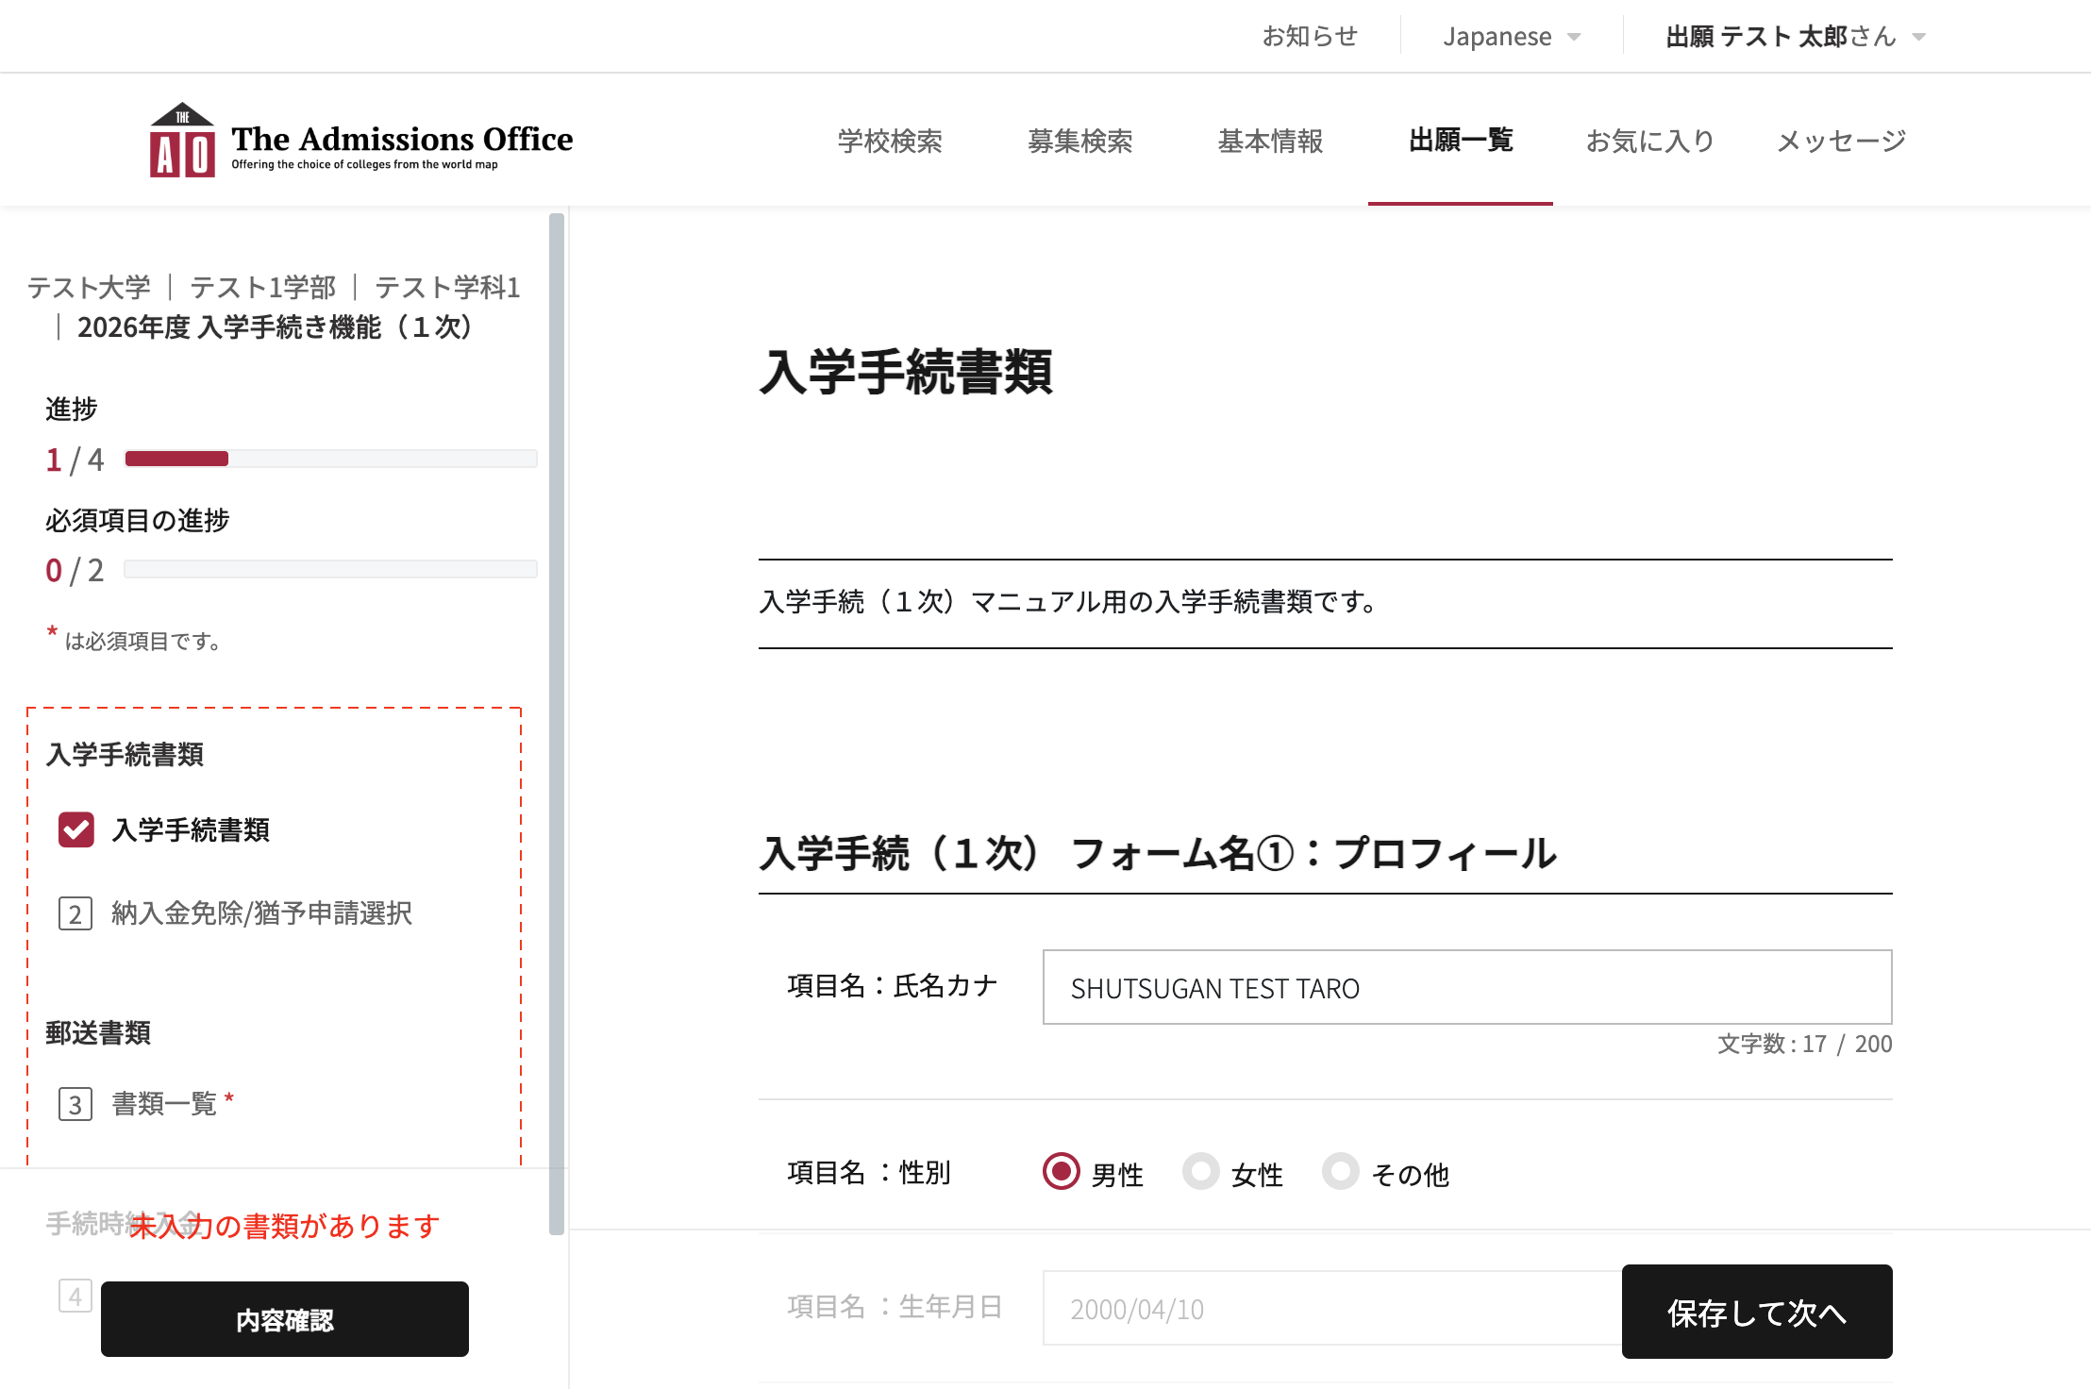Select the 男性 radio button
Image resolution: width=2091 pixels, height=1389 pixels.
click(1062, 1172)
